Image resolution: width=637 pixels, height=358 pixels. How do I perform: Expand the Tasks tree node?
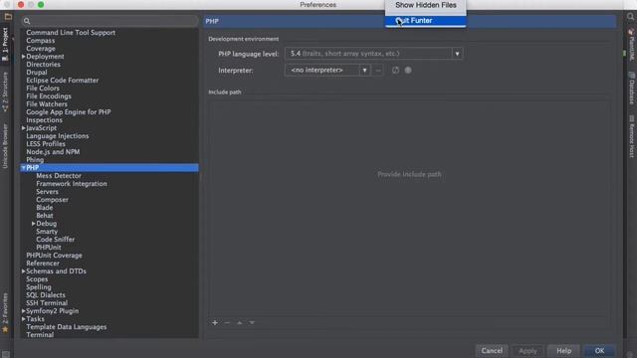23,319
